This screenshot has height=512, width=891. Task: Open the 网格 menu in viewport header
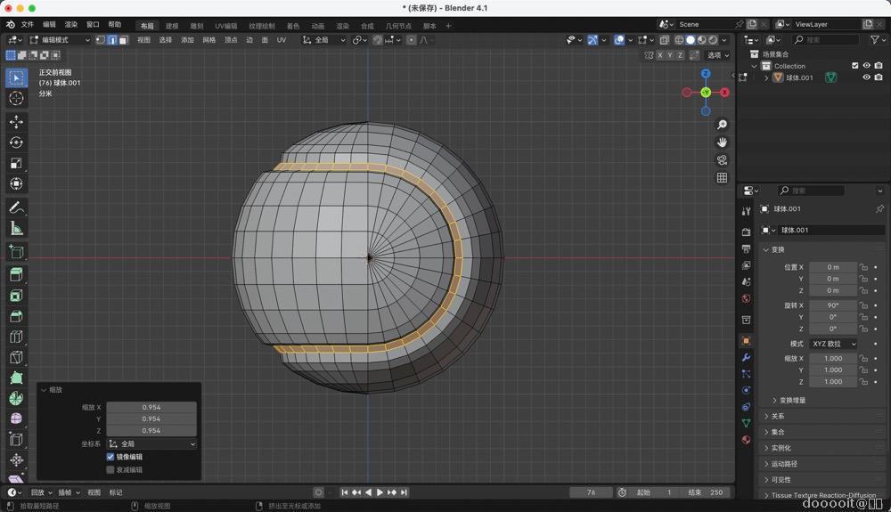[x=209, y=40]
